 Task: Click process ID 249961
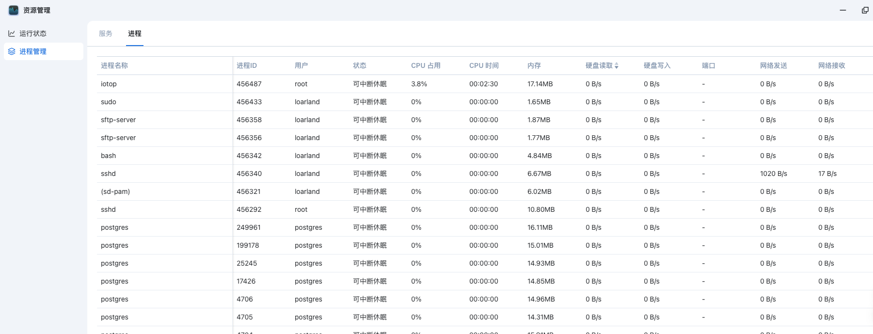[x=249, y=227]
